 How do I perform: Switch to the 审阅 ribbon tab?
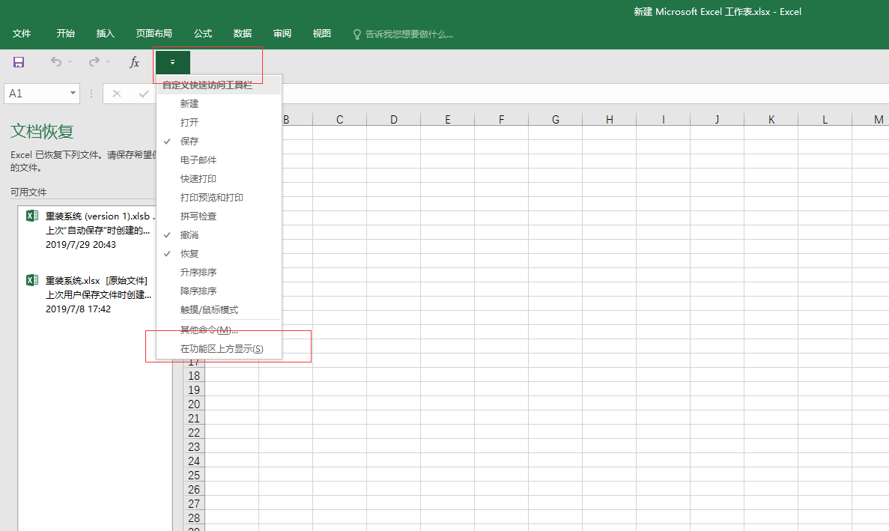pos(282,34)
